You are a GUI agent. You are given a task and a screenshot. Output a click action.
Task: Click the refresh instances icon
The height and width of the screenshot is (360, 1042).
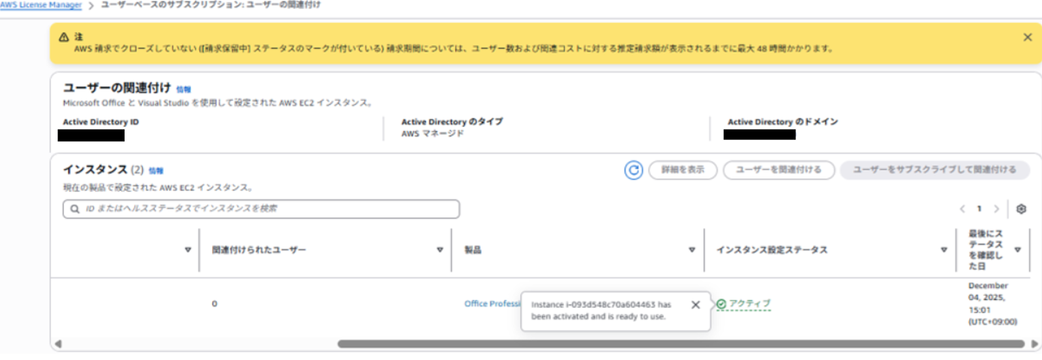point(633,170)
